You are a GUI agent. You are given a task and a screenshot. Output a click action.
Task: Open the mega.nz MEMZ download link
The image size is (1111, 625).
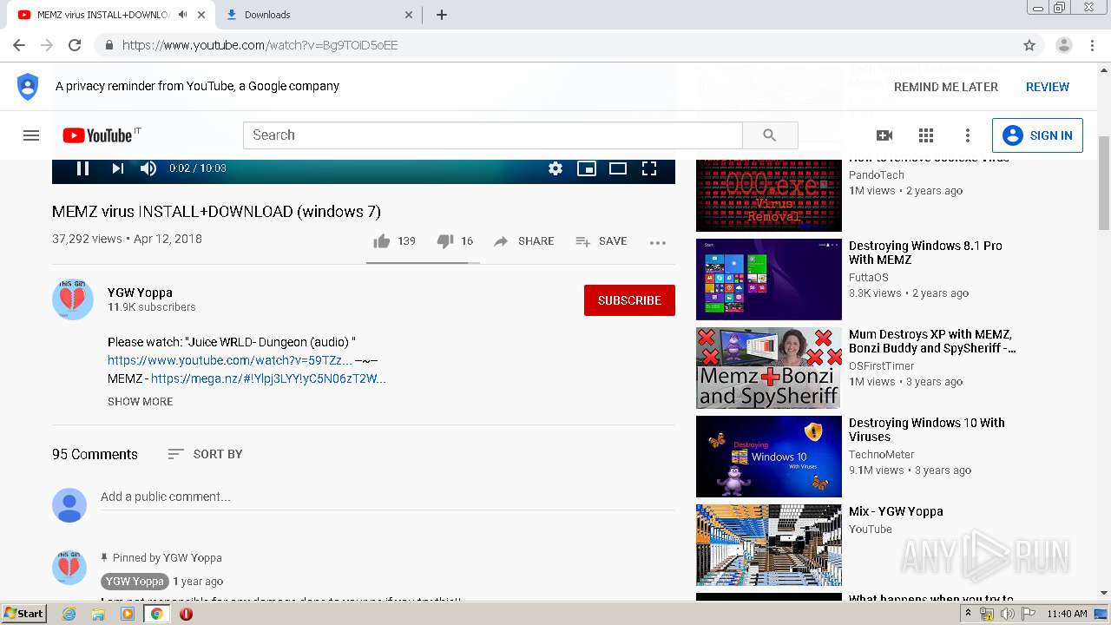pos(268,378)
